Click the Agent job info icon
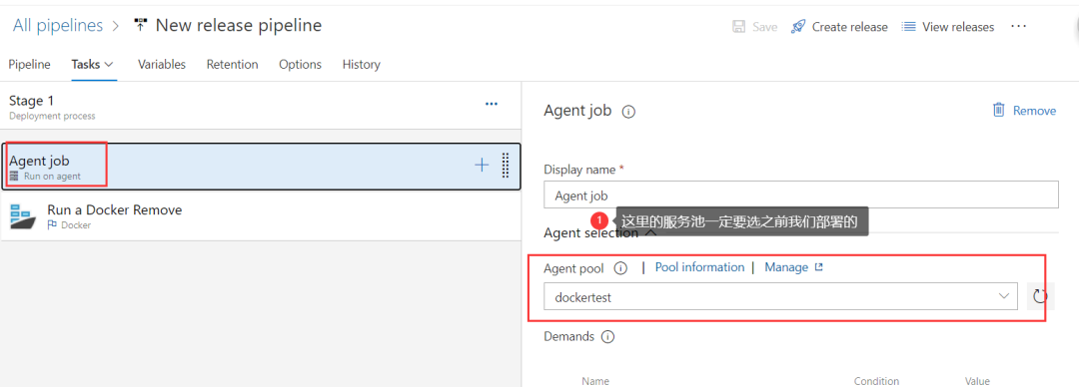The image size is (1079, 387). point(628,112)
